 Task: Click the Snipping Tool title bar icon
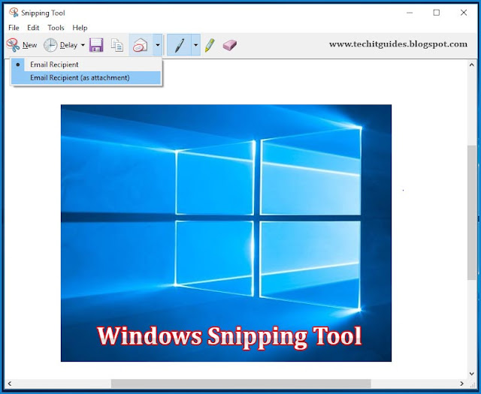coord(14,13)
